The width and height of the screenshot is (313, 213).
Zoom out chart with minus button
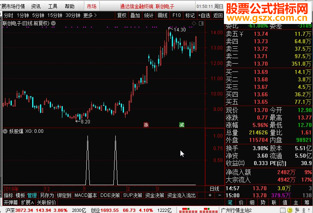(220, 195)
